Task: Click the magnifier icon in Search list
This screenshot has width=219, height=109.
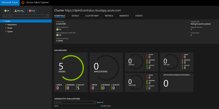Action: click(x=94, y=102)
